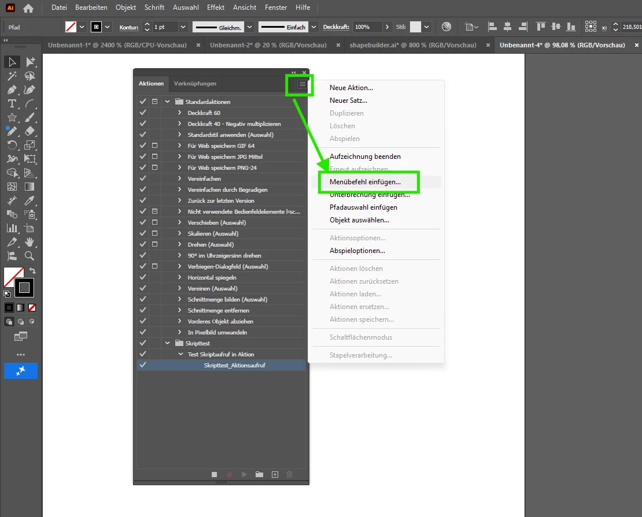Open the globe recolor artwork icon
Viewport: 642px width, 517px height.
pyautogui.click(x=447, y=27)
